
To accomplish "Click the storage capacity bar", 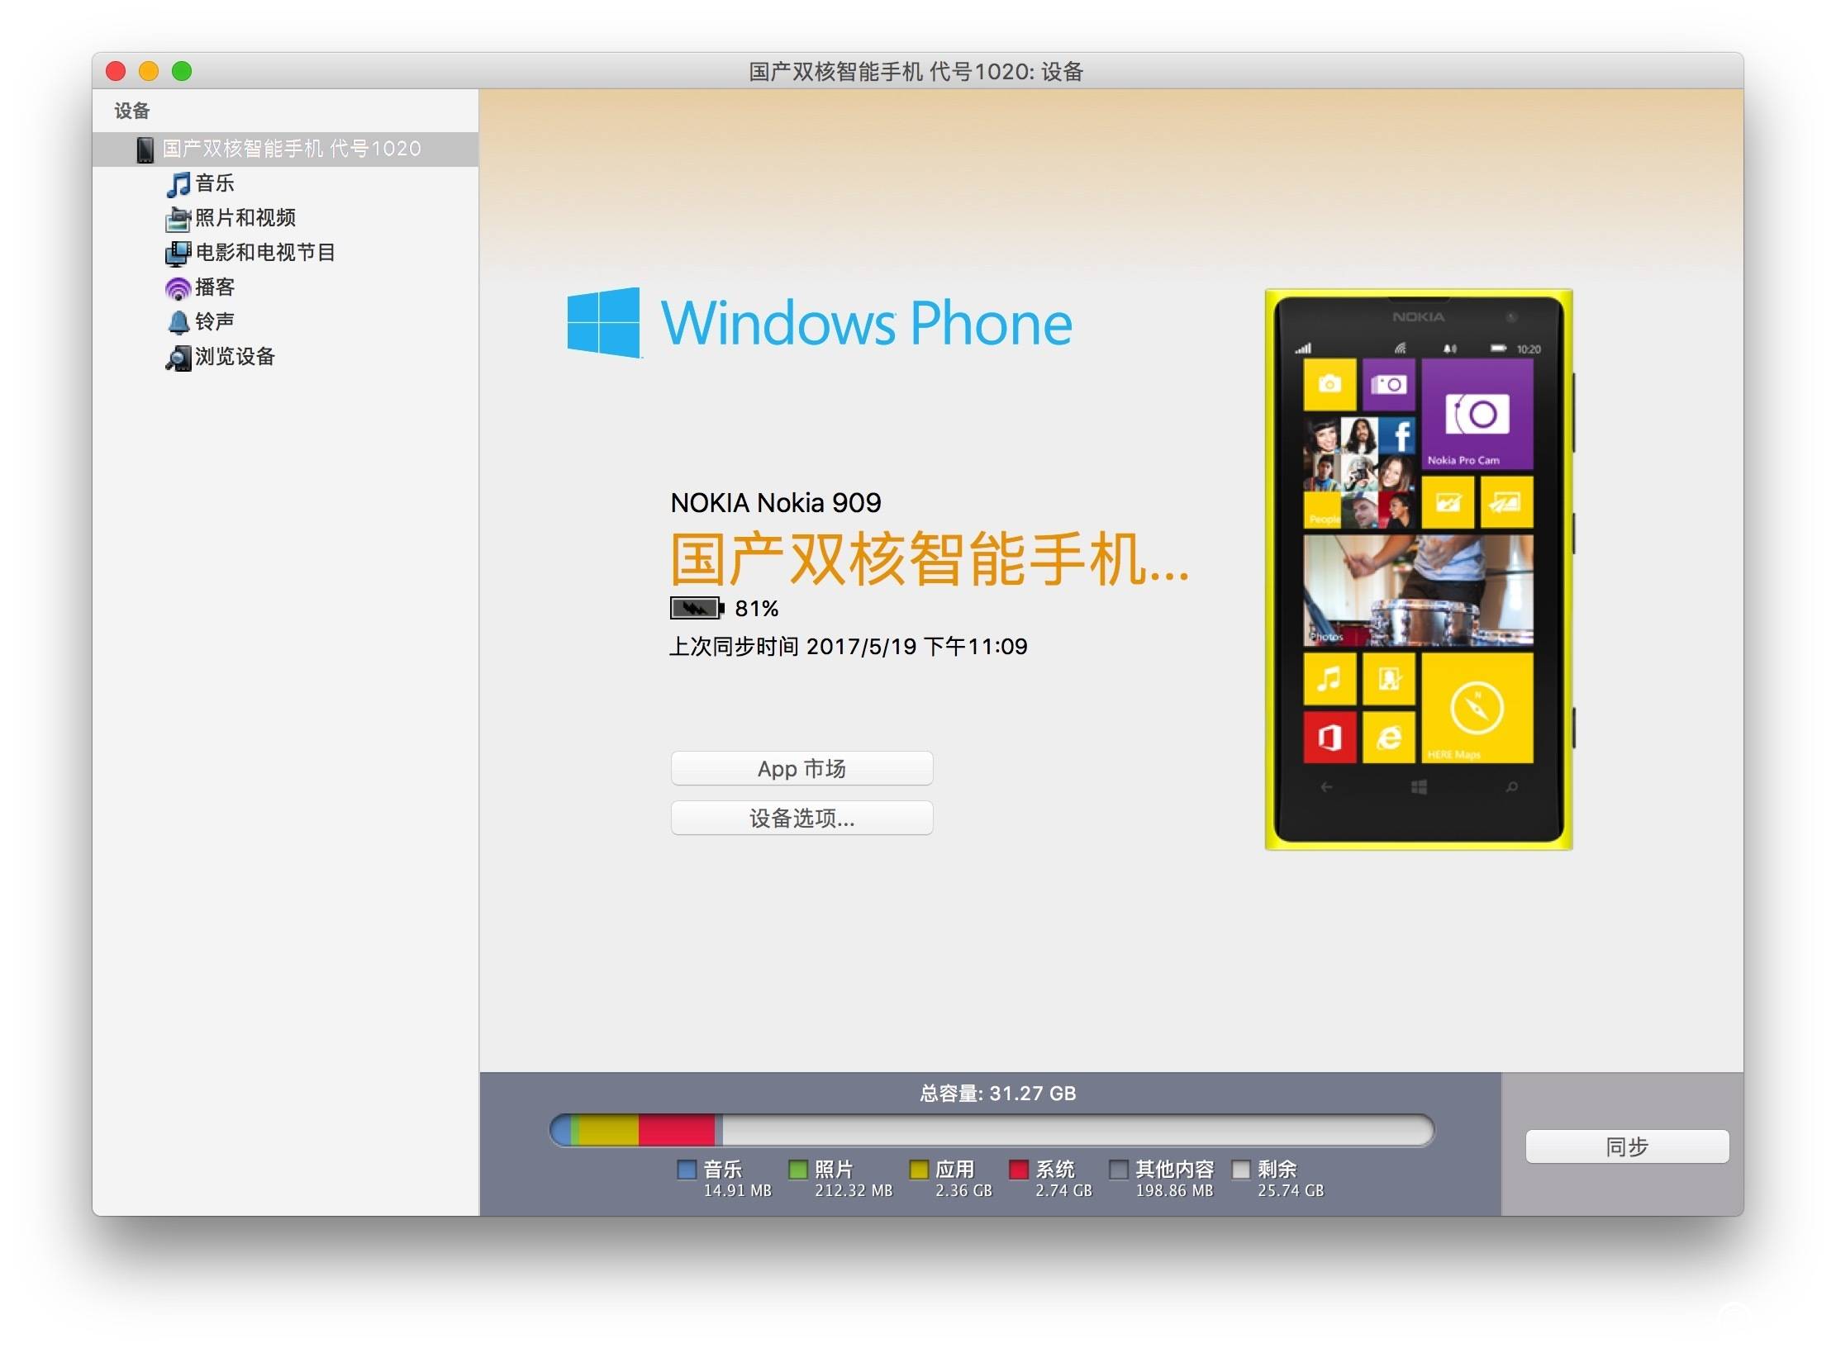I will coord(992,1131).
